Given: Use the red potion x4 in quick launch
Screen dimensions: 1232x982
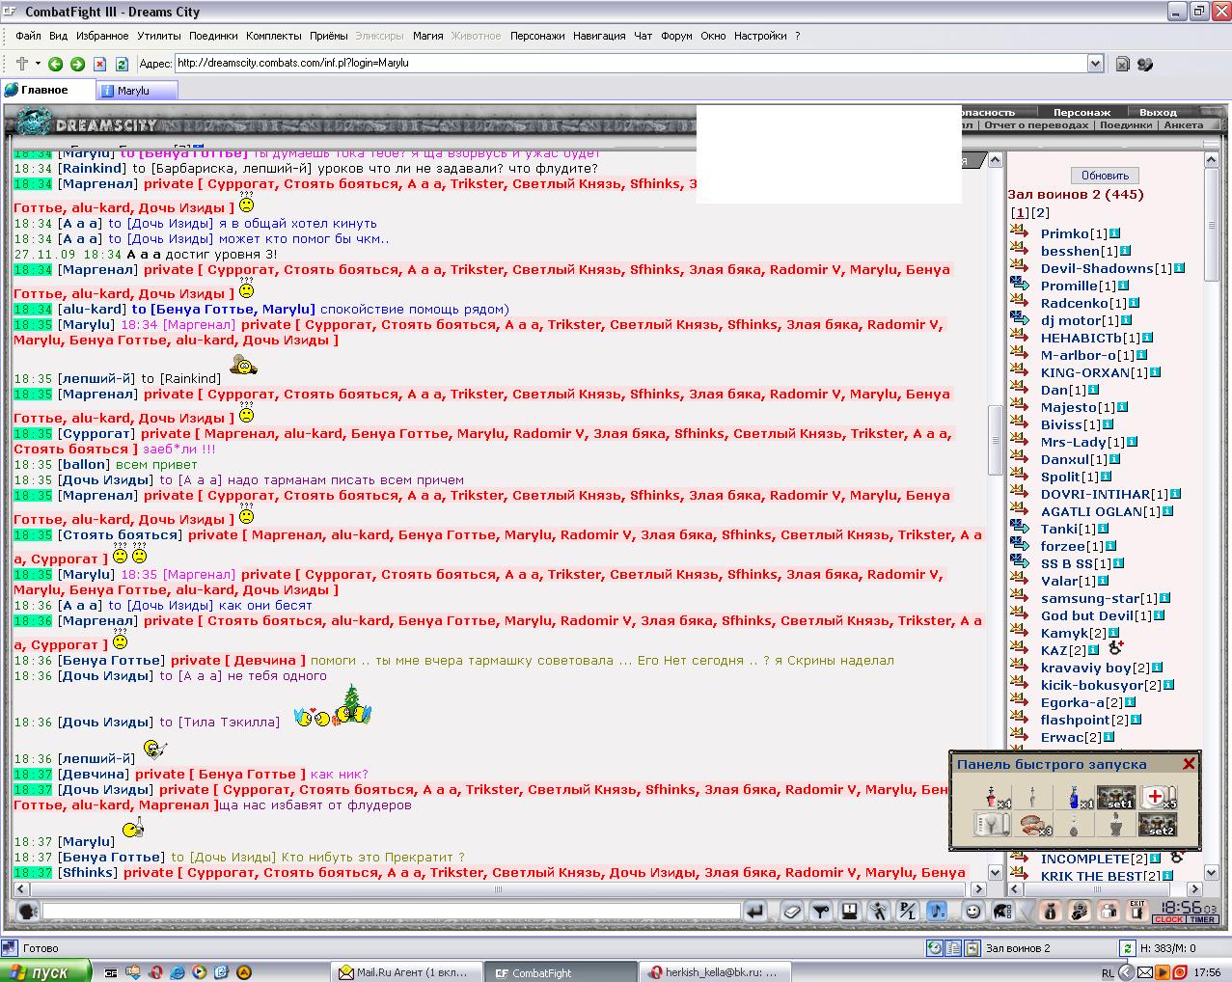Looking at the screenshot, I should (x=993, y=798).
